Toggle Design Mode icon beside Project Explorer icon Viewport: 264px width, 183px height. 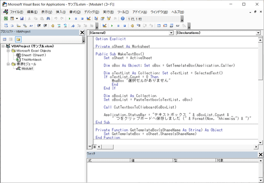[x=88, y=19]
